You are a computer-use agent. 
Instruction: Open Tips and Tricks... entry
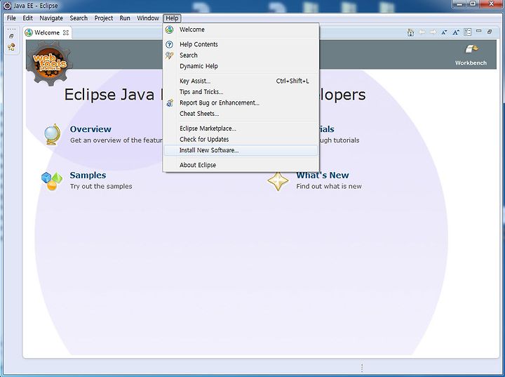[241, 92]
